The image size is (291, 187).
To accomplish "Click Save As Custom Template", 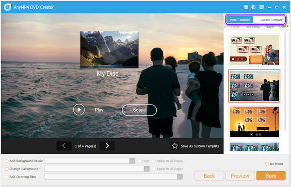I will coord(200,146).
